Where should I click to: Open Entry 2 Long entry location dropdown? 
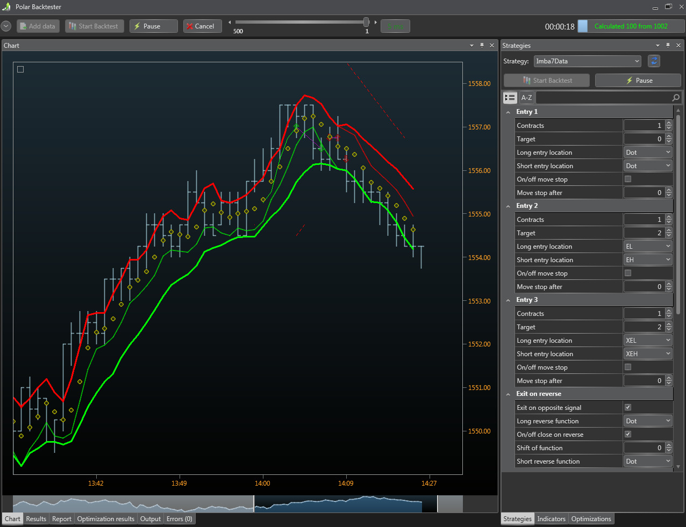point(648,247)
